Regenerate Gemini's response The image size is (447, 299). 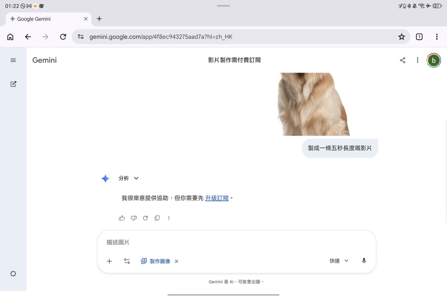pos(145,218)
